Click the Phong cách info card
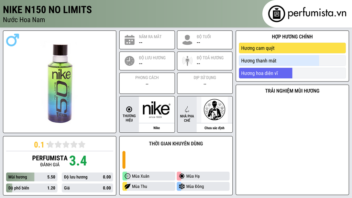 tap(147, 83)
